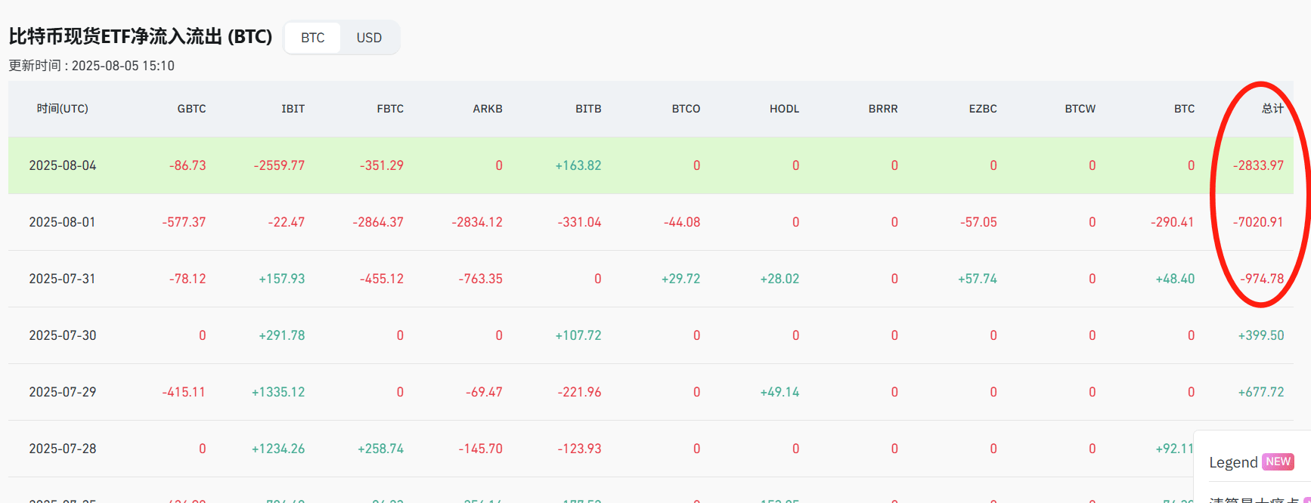Click the total value +399.50
Viewport: 1311px width, 503px height.
click(x=1261, y=335)
